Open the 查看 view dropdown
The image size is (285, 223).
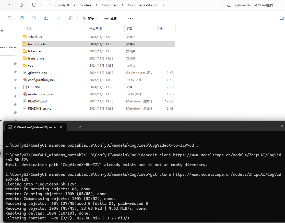pyautogui.click(x=112, y=18)
